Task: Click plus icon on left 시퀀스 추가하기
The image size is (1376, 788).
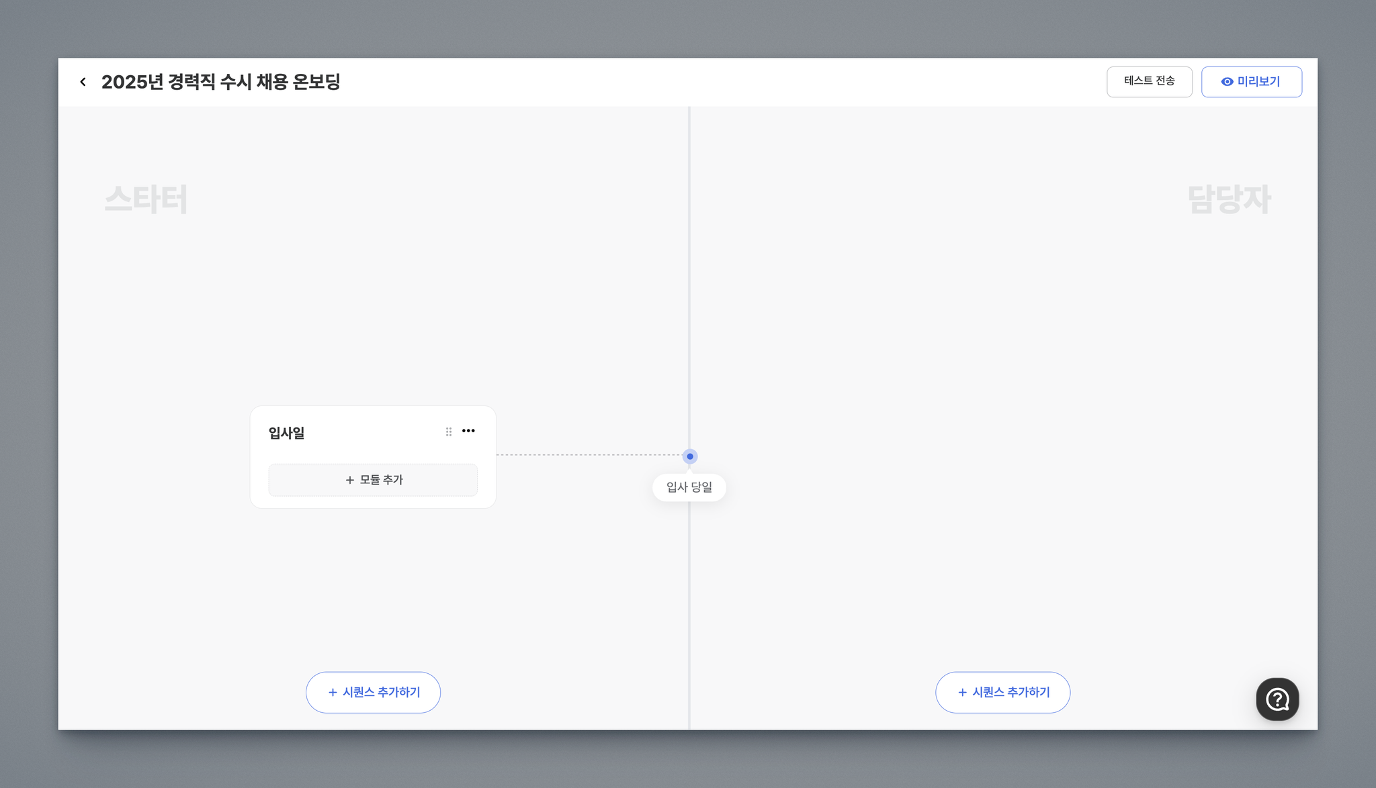Action: pos(333,692)
